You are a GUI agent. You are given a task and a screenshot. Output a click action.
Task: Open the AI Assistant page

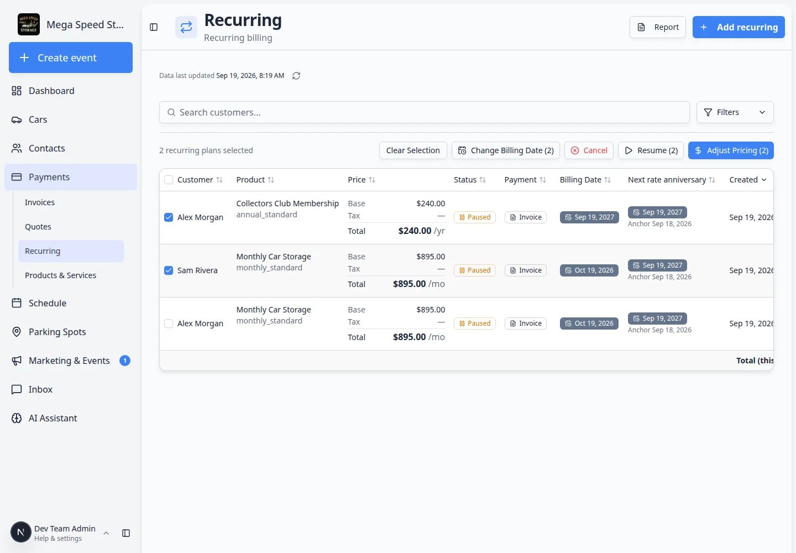[71, 418]
